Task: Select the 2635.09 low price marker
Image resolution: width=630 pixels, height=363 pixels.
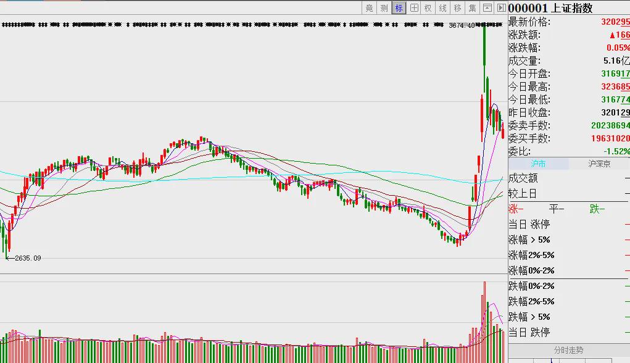Action: [28, 258]
